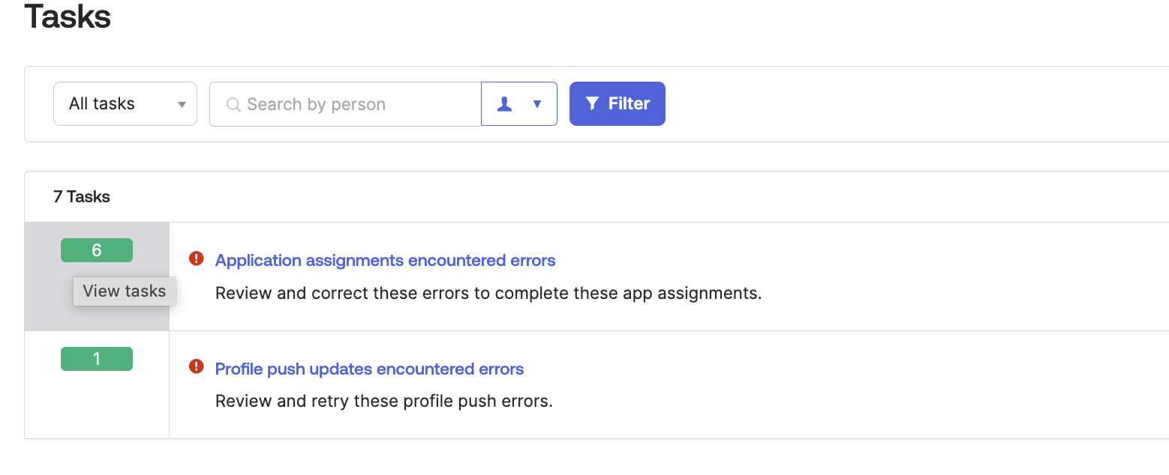Click the red error icon for Profile push updates

coord(197,366)
